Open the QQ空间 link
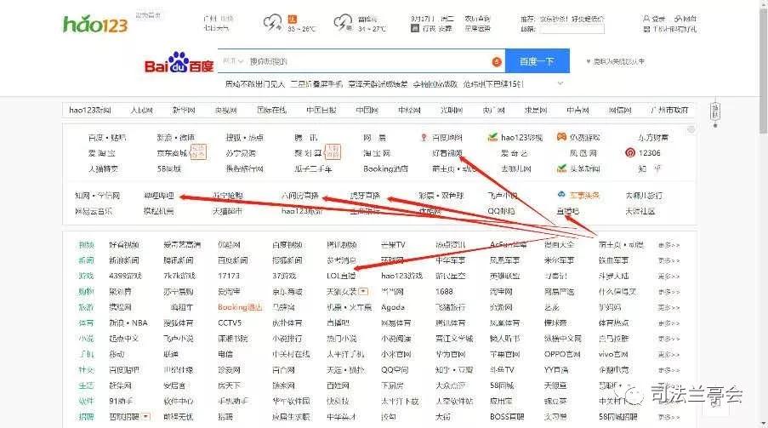Screen dimensions: 768x428 click(x=395, y=370)
